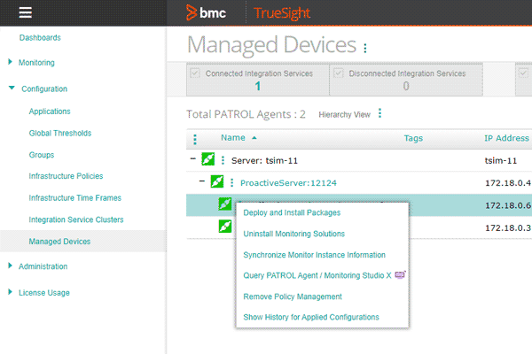Open action menu dots for Server tsim-11

click(223, 160)
